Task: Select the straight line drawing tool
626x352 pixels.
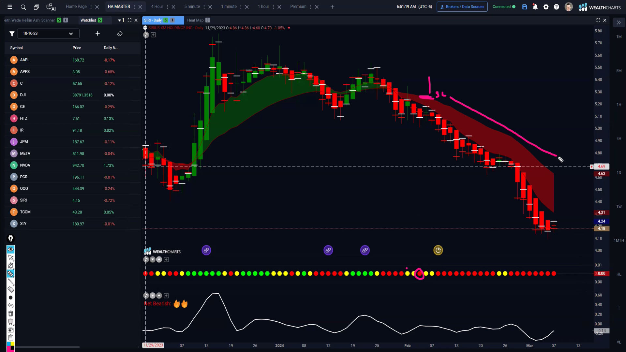Action: tap(10, 282)
